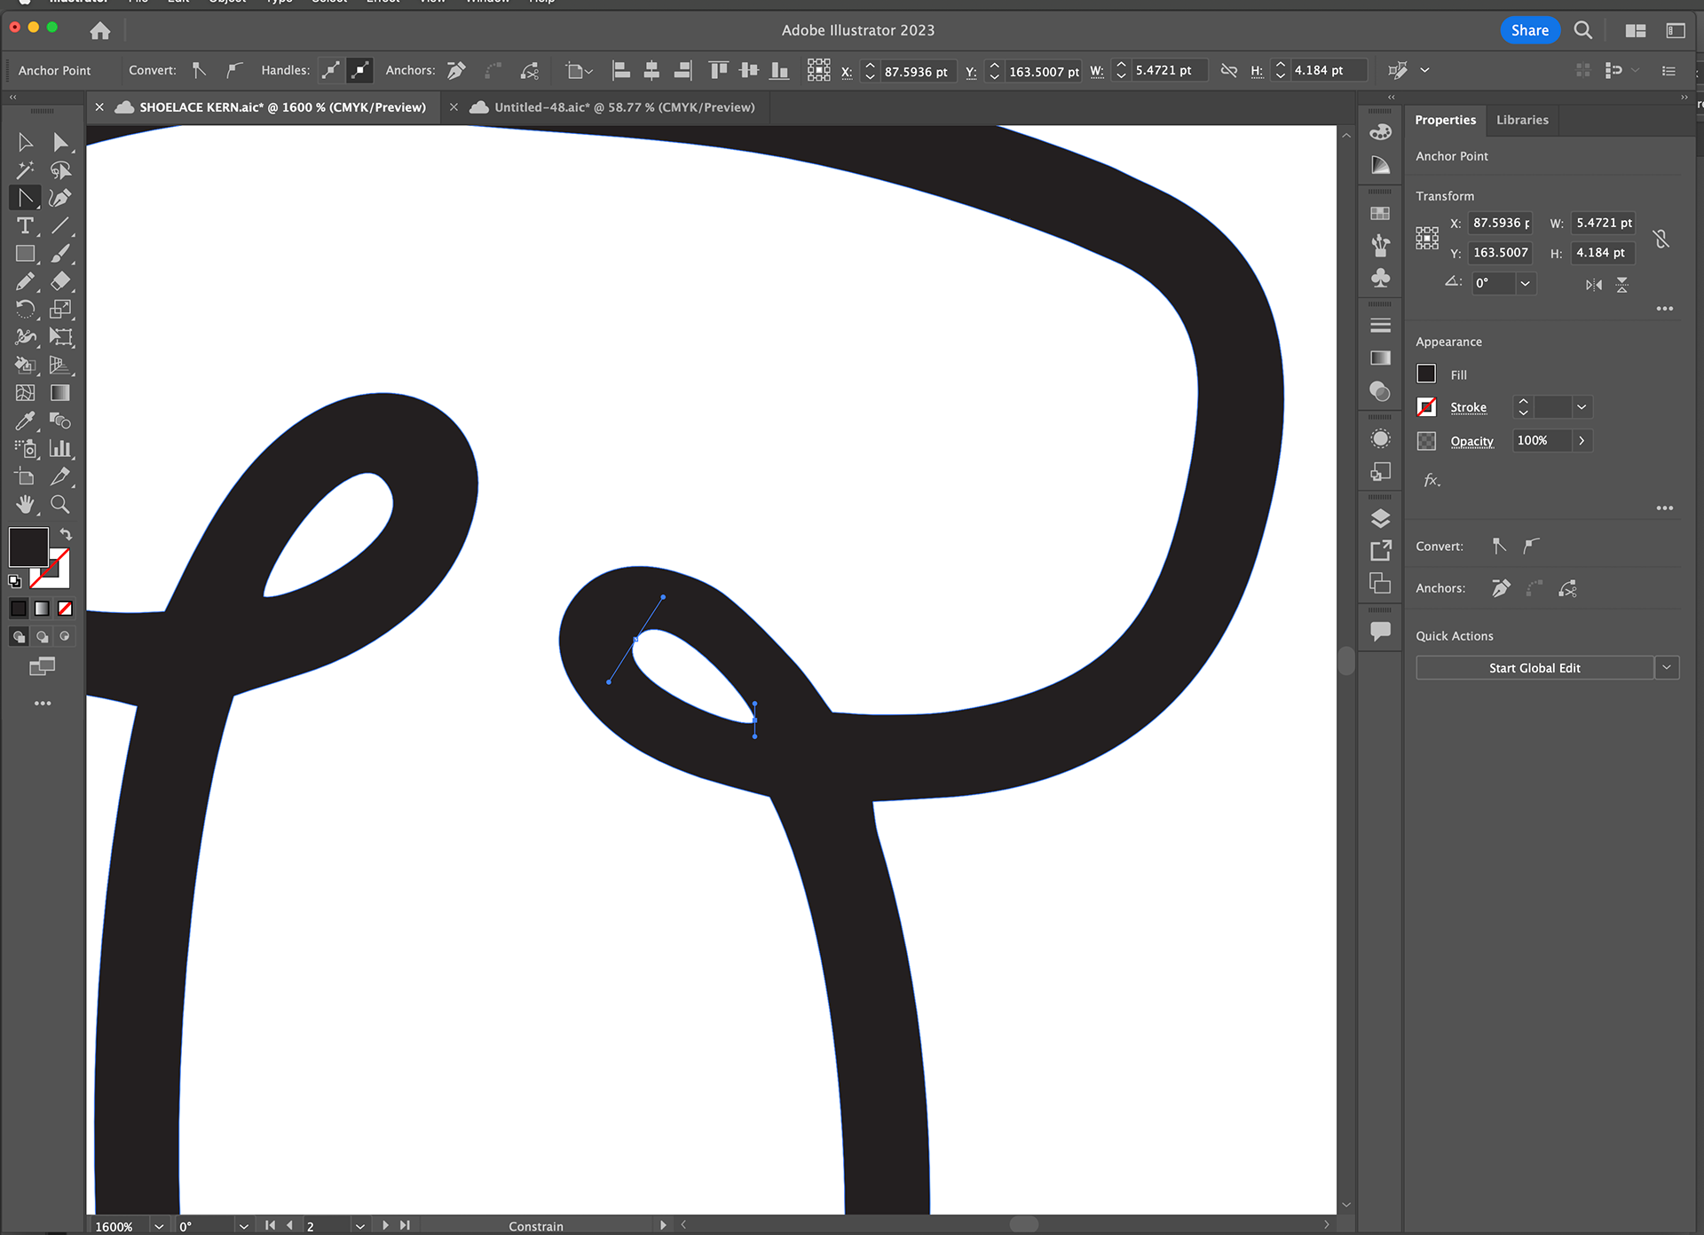Image resolution: width=1704 pixels, height=1235 pixels.
Task: Open the Opacity panel link
Action: [x=1471, y=441]
